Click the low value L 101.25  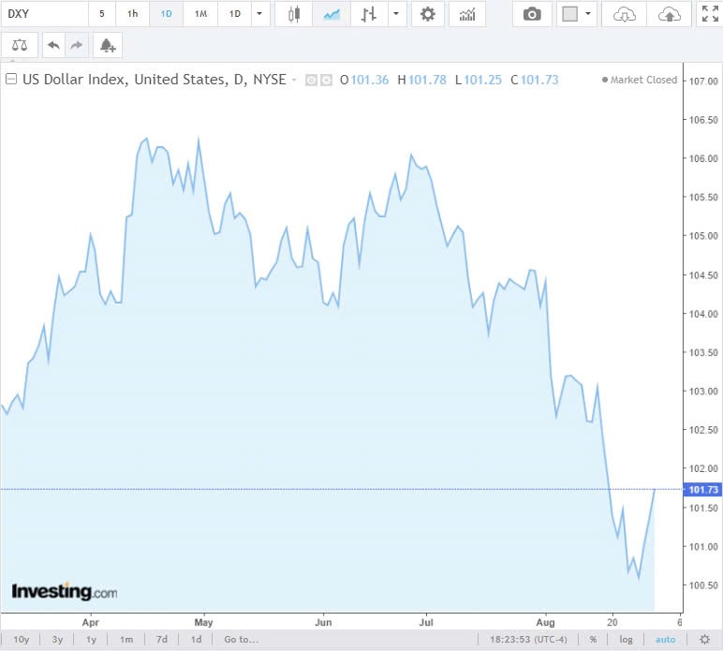(x=479, y=81)
